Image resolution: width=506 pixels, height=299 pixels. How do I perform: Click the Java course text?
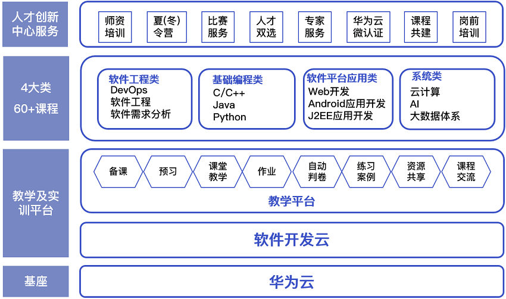pos(224,105)
